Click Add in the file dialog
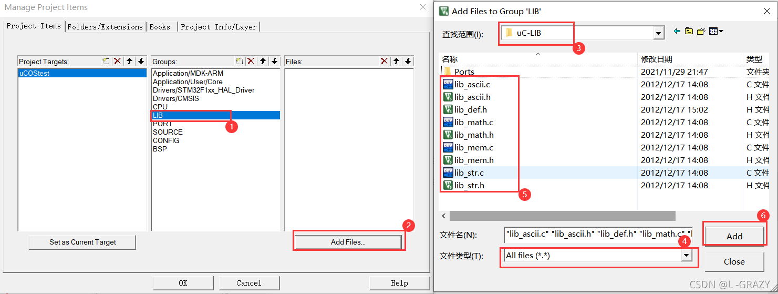Viewport: 778px width, 294px height. 734,236
